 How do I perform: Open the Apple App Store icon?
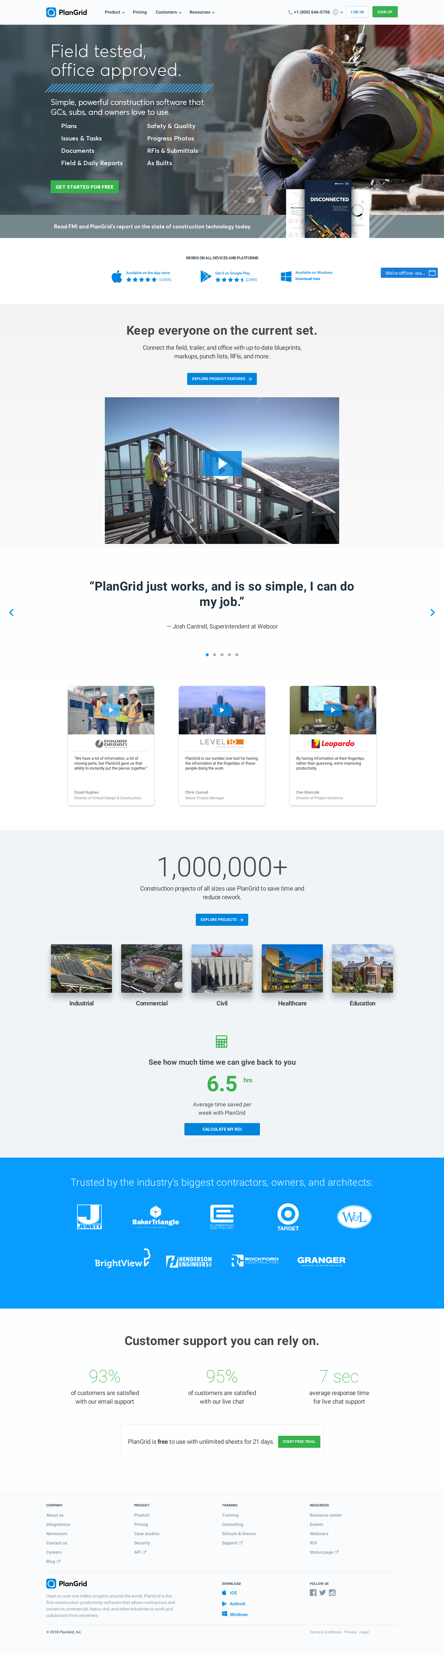pyautogui.click(x=117, y=277)
